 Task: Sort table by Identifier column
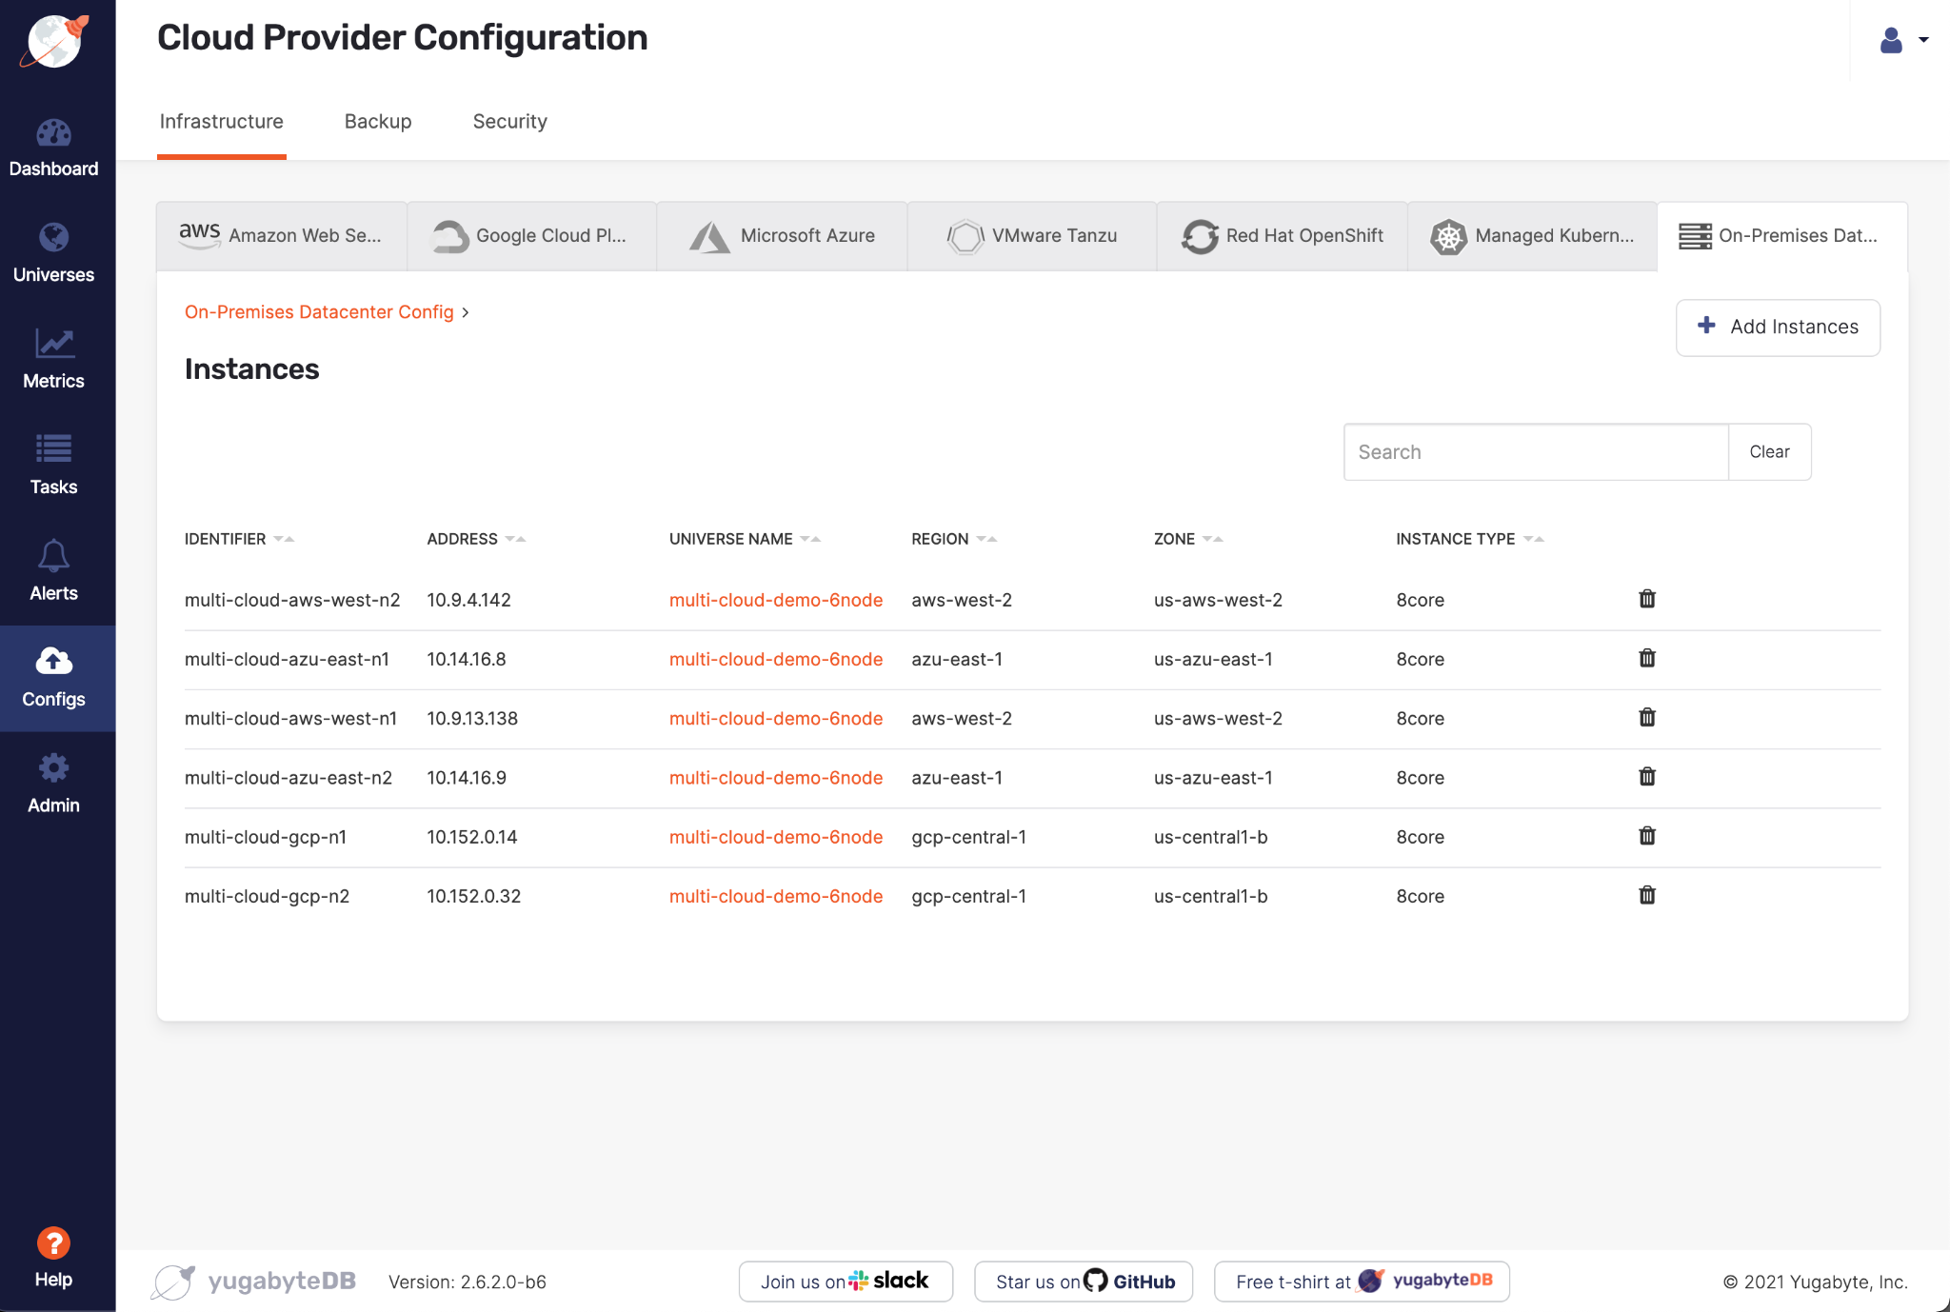[239, 539]
